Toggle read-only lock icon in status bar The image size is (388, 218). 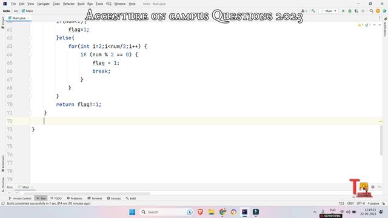pyautogui.click(x=383, y=203)
